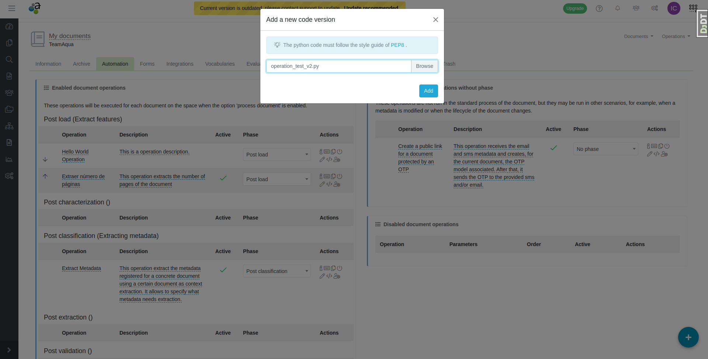Click the code icon for Hello World Operation
This screenshot has width=708, height=359.
(x=329, y=159)
